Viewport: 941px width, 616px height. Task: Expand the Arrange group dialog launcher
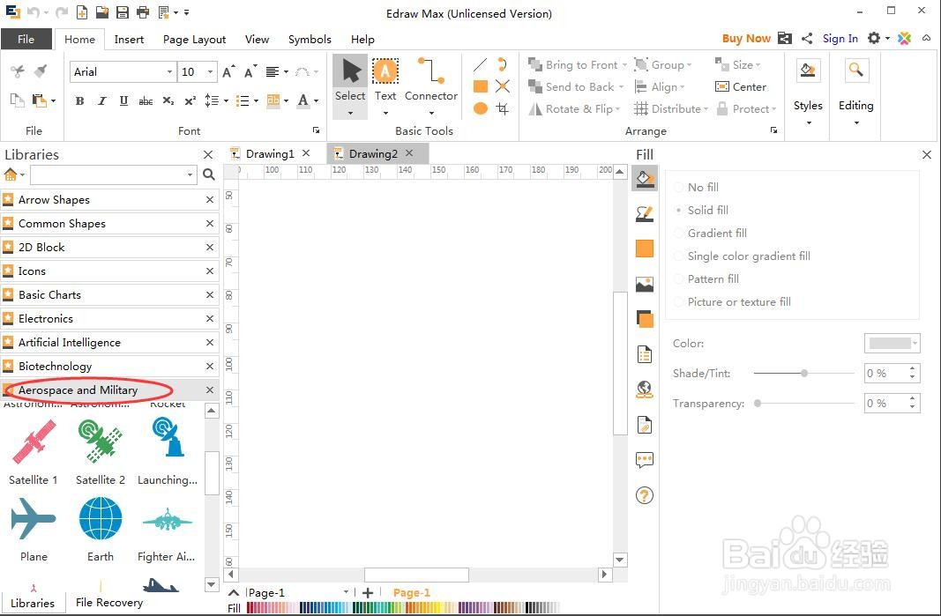pyautogui.click(x=773, y=130)
